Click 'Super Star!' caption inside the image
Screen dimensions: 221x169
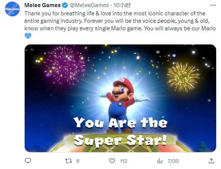120,140
